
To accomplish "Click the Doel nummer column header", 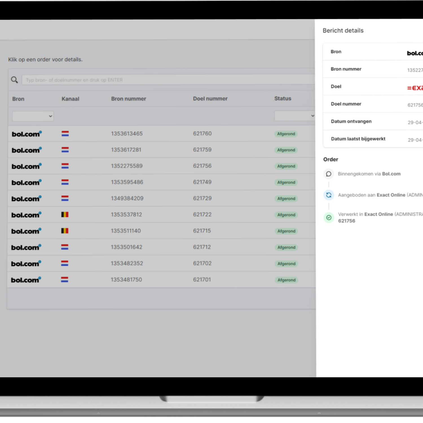I will [x=210, y=99].
